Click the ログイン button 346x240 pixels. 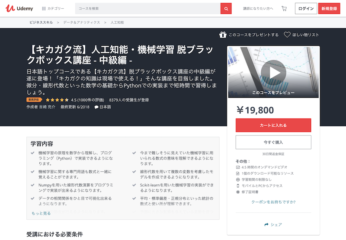click(306, 9)
